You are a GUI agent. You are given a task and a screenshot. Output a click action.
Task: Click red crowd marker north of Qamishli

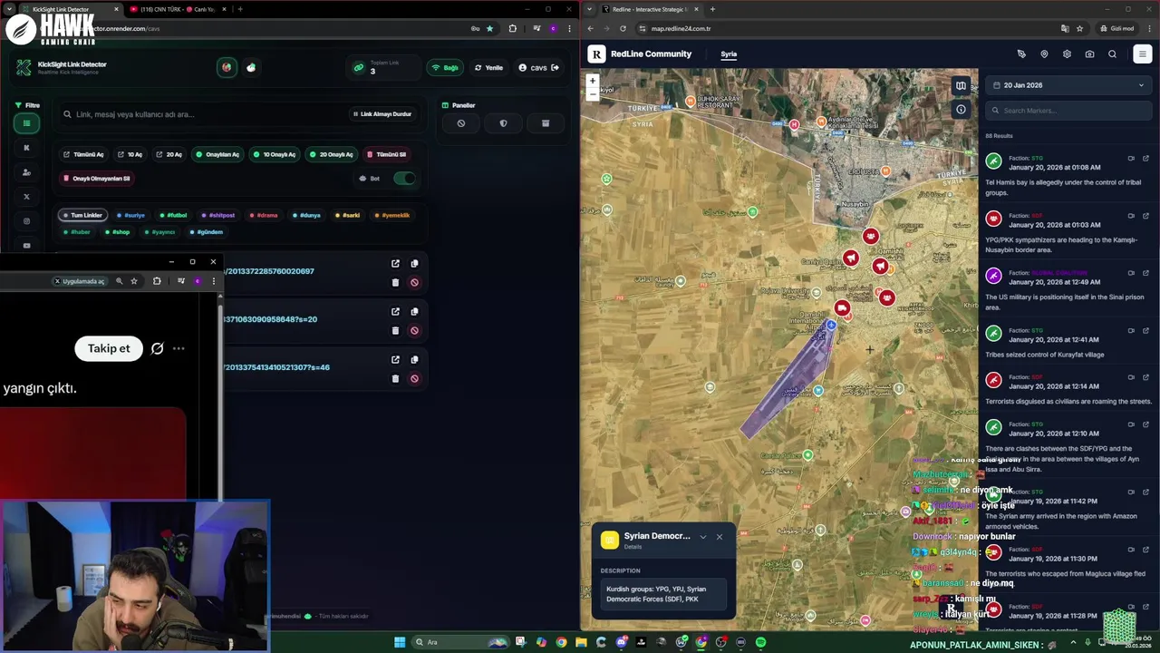(x=871, y=237)
